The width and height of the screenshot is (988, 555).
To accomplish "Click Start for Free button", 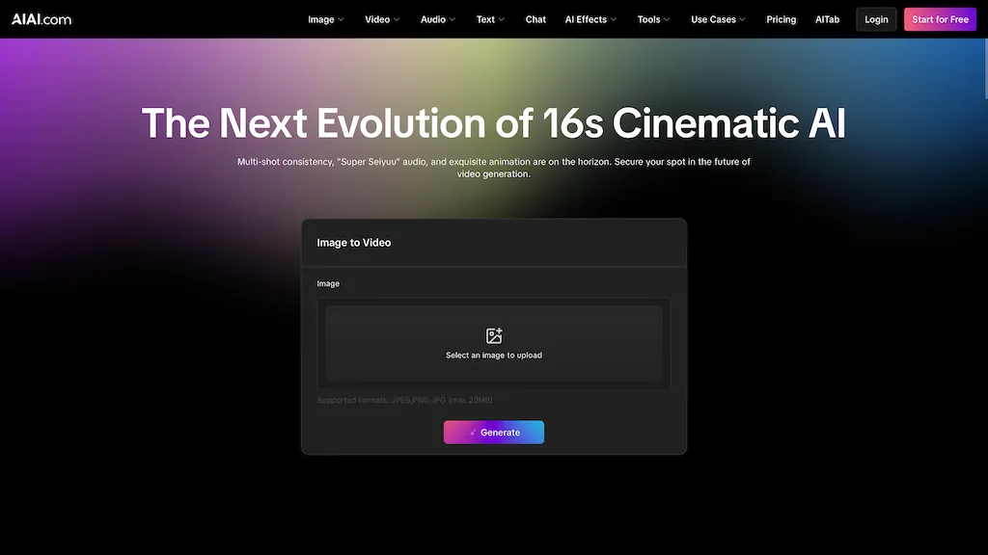I will point(940,19).
